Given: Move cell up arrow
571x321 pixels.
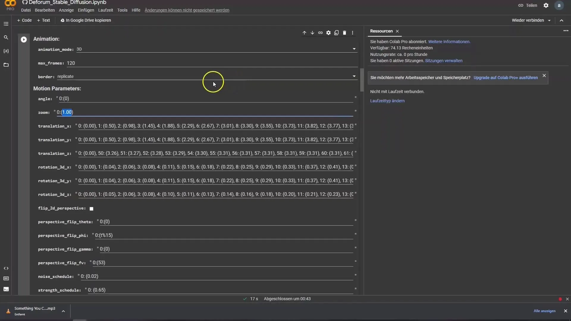Looking at the screenshot, I should click(x=304, y=33).
